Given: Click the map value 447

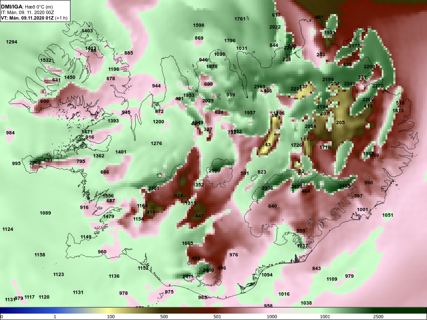Looking at the screenshot, I should 199,216.
